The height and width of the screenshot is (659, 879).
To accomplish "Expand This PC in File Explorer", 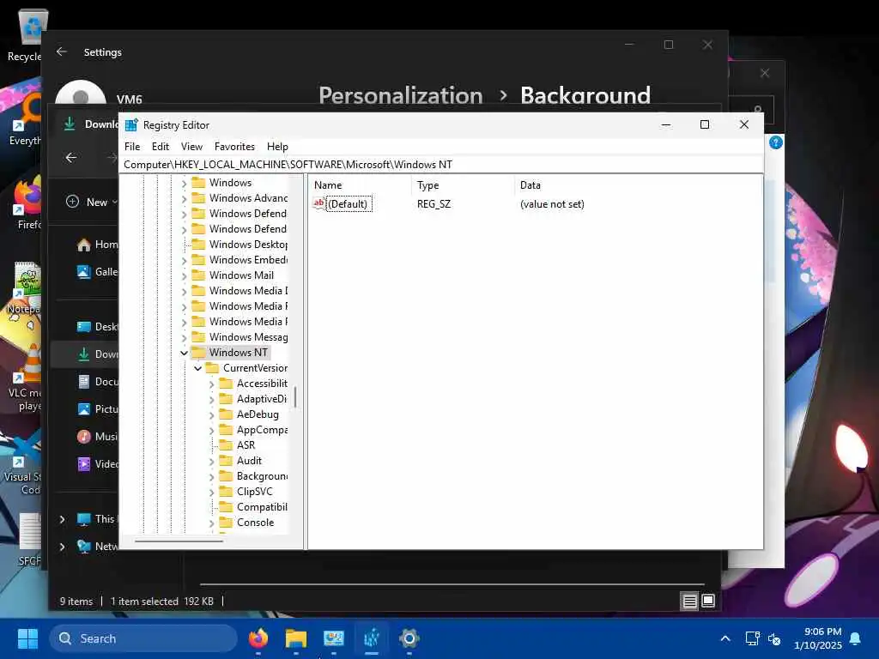I will pyautogui.click(x=62, y=519).
